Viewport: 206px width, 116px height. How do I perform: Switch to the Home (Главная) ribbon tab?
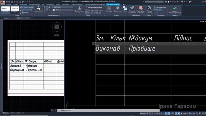tap(9, 4)
